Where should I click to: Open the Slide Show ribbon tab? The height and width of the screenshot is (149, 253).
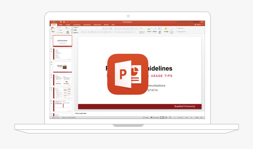pyautogui.click(x=97, y=25)
